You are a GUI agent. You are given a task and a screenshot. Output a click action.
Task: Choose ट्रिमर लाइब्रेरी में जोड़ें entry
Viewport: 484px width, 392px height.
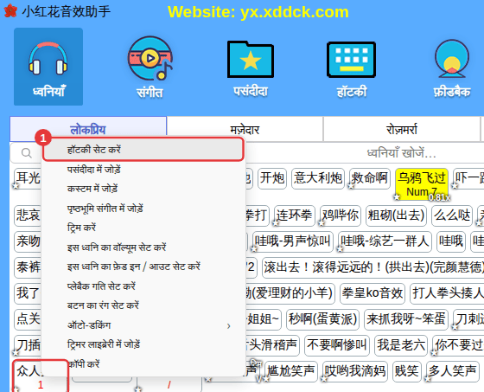click(x=143, y=344)
